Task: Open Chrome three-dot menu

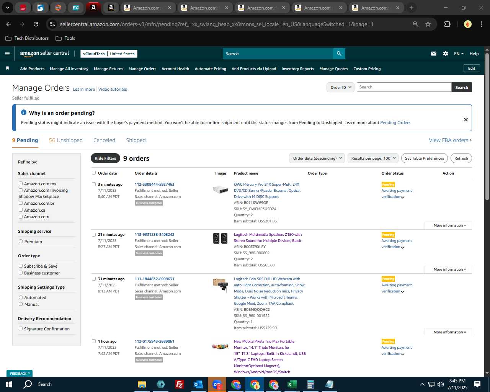Action: (481, 24)
